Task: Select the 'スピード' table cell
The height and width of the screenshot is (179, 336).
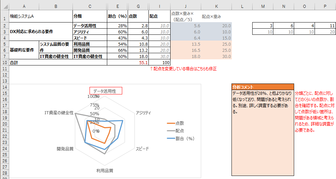Action: [90, 38]
